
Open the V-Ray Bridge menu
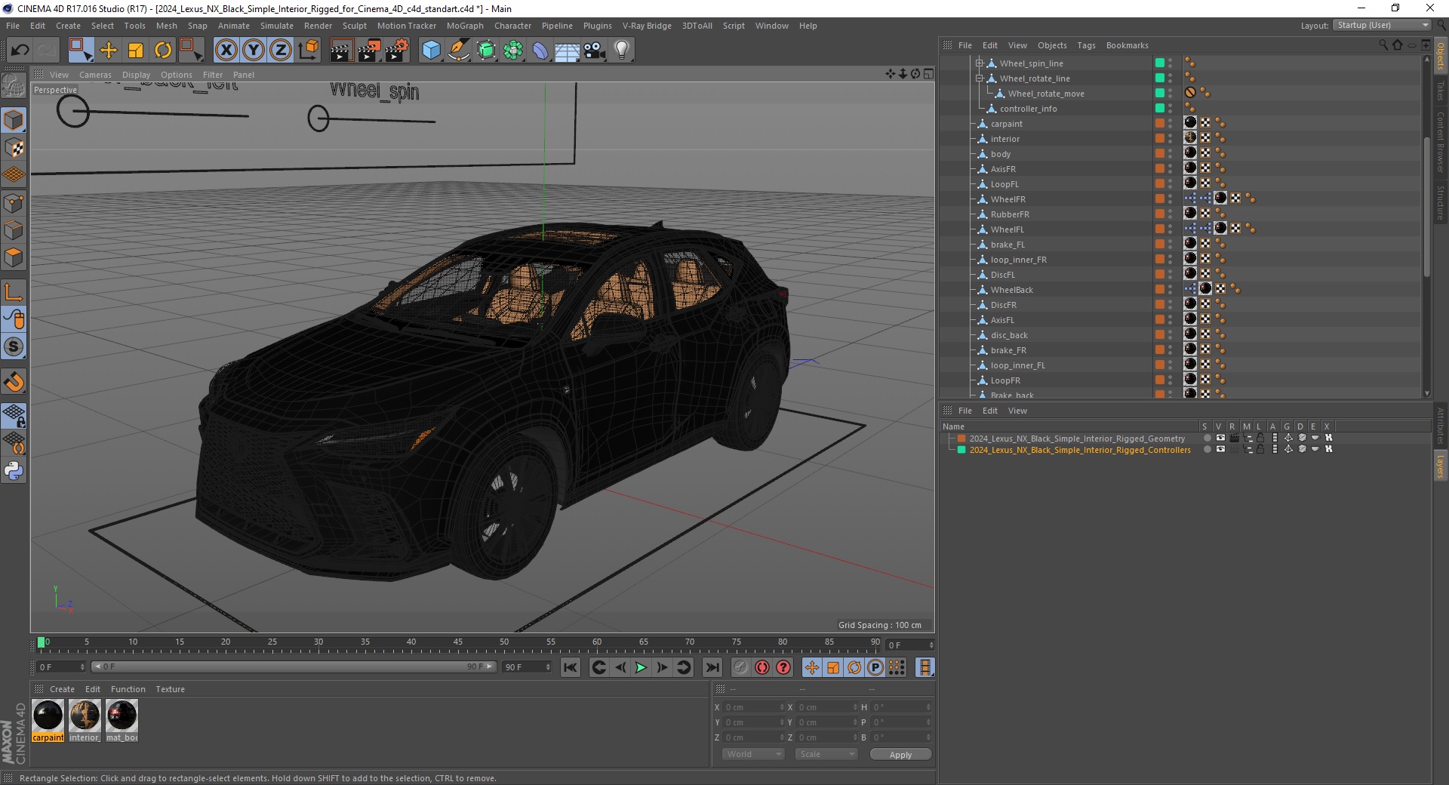click(647, 26)
